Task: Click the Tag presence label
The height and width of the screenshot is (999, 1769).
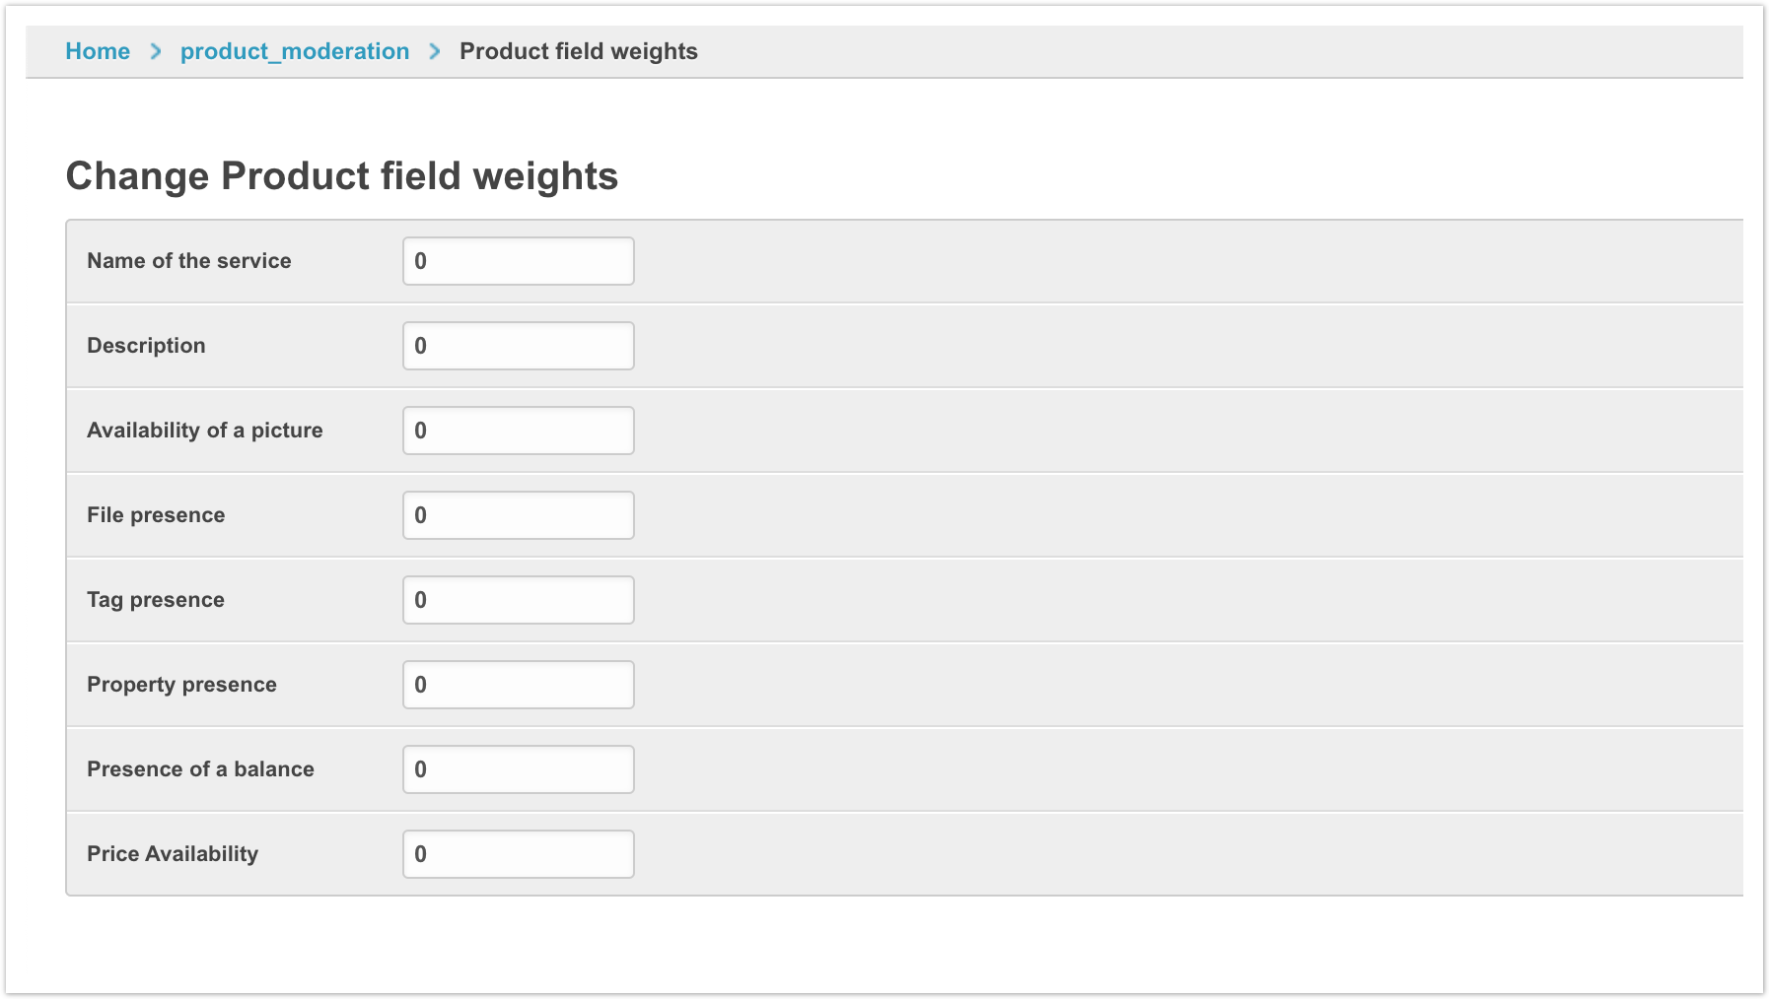Action: pos(156,600)
